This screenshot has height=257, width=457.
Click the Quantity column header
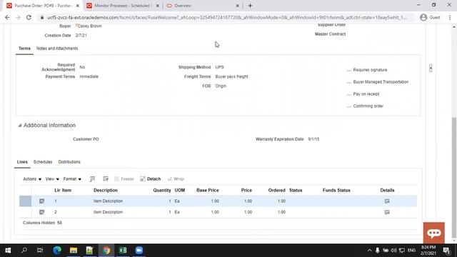tap(162, 191)
